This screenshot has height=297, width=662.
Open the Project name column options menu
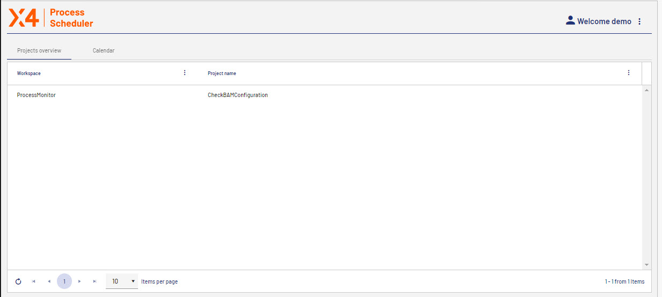629,73
